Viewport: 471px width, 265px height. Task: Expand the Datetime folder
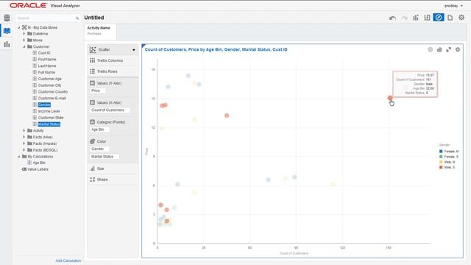[24, 34]
